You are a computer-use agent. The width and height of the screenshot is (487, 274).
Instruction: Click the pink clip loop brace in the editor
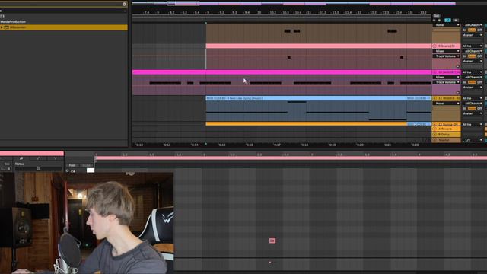pos(291,158)
